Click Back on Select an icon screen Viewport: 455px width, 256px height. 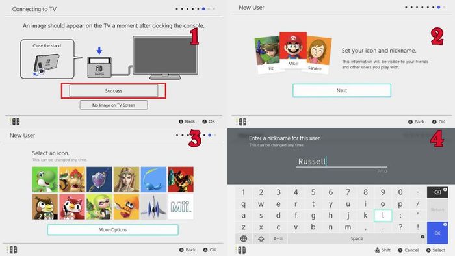(187, 250)
